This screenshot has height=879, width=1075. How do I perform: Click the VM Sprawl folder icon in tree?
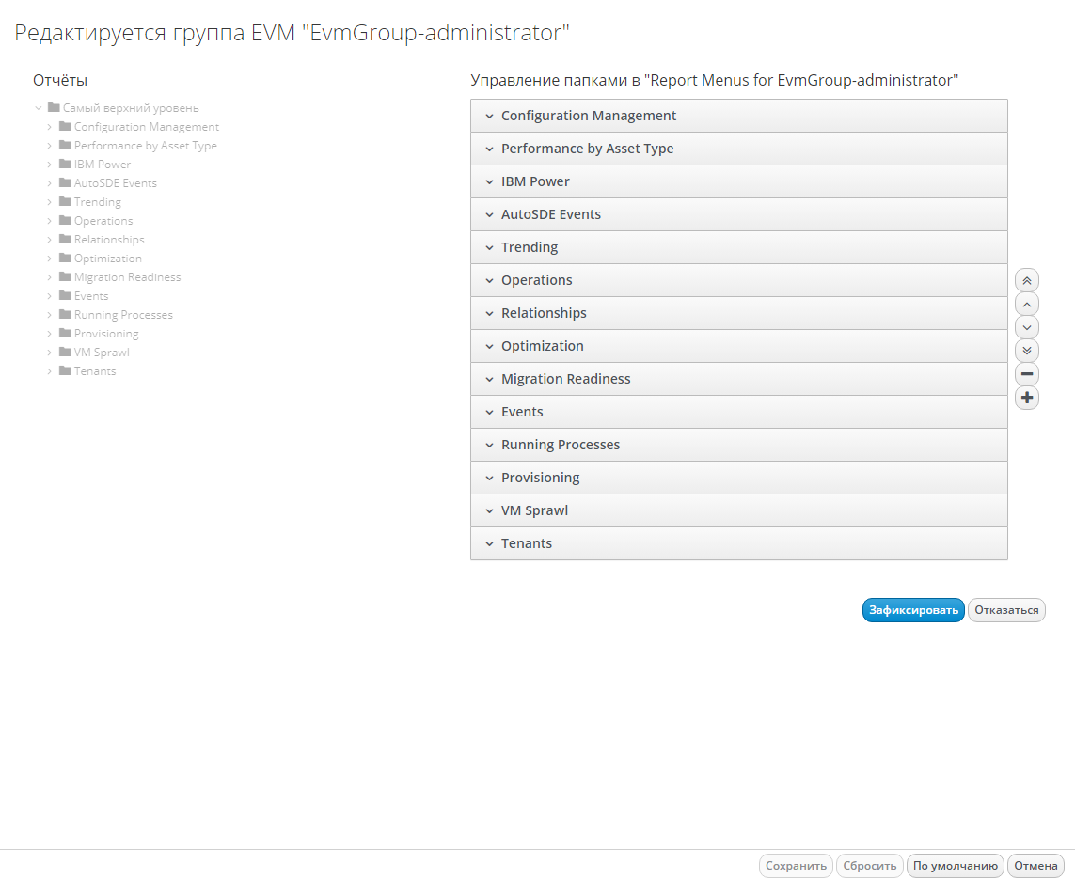[x=65, y=352]
